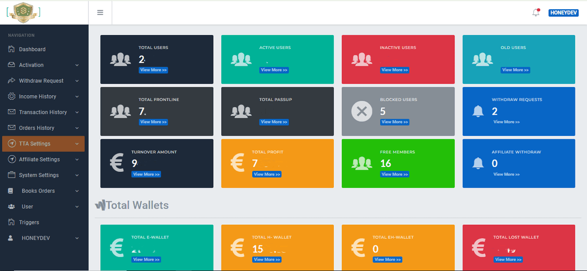The width and height of the screenshot is (587, 271).
Task: Click the Turnover Amount euro icon
Action: [116, 163]
